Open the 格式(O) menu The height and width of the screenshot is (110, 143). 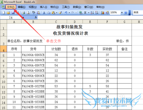pos(54,7)
